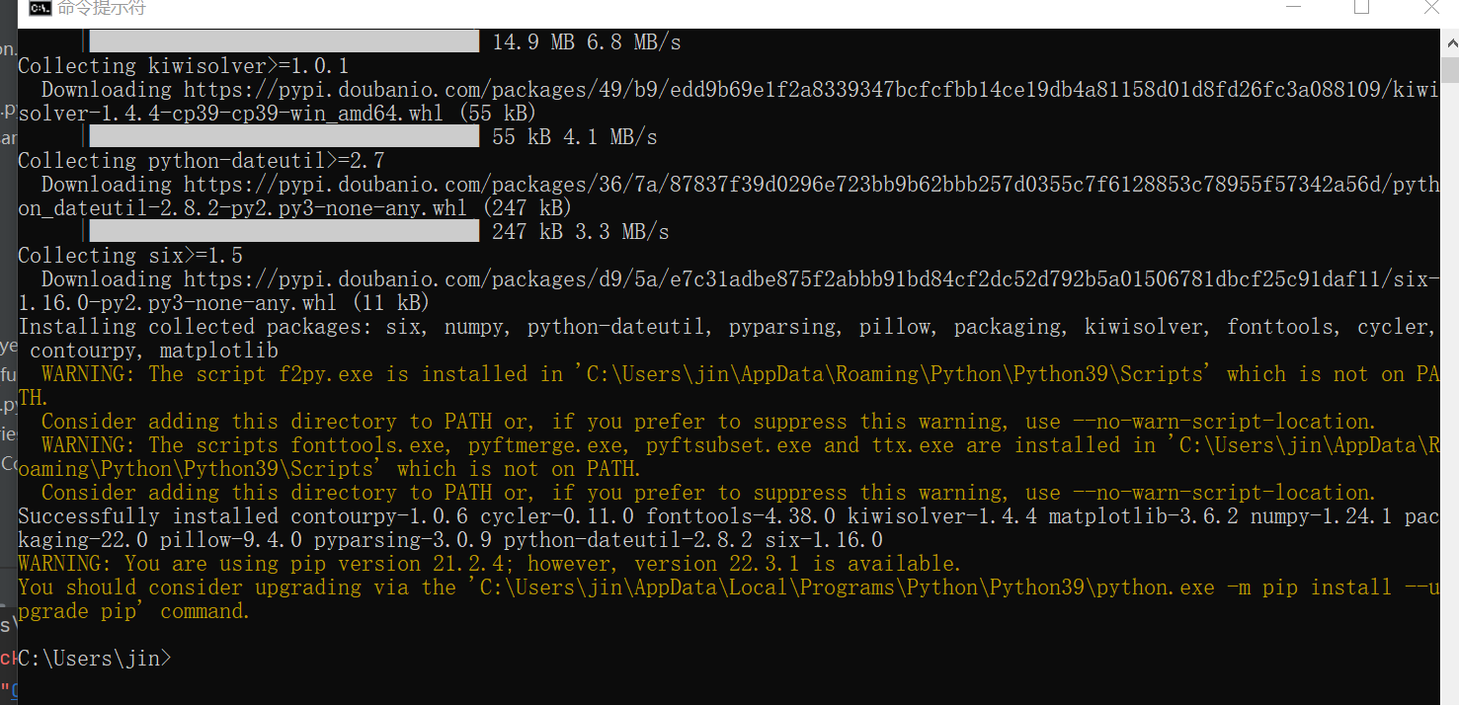The height and width of the screenshot is (705, 1459).
Task: Click the six package download URL
Action: [812, 278]
